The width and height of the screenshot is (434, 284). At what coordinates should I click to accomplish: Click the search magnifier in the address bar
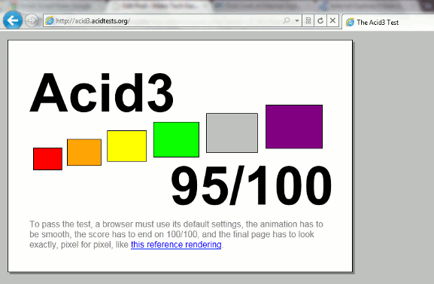pos(287,21)
